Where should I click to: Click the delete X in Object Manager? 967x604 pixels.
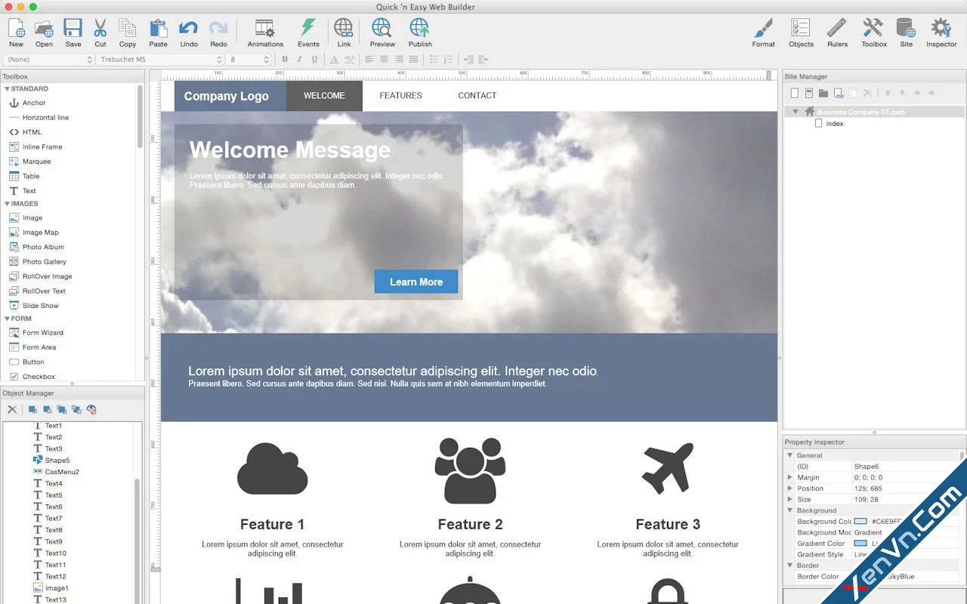pyautogui.click(x=12, y=409)
